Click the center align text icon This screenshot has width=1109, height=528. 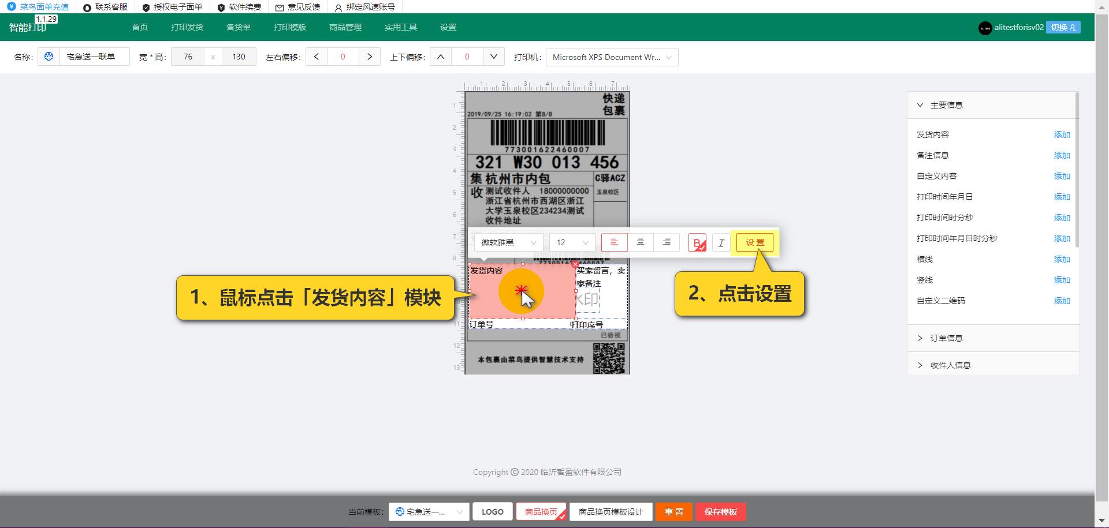pos(640,242)
